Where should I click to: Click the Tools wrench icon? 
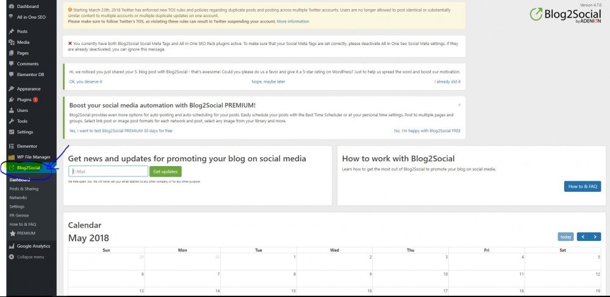pos(12,121)
